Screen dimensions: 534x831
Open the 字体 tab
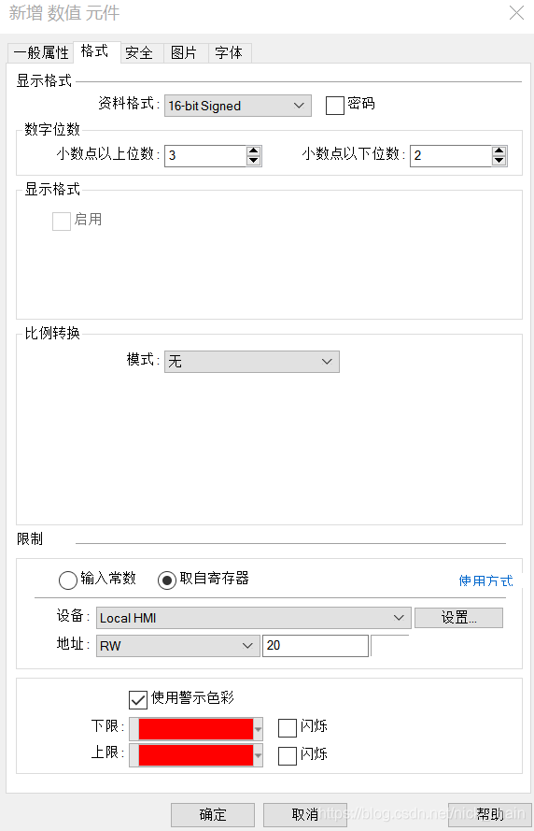[x=229, y=53]
